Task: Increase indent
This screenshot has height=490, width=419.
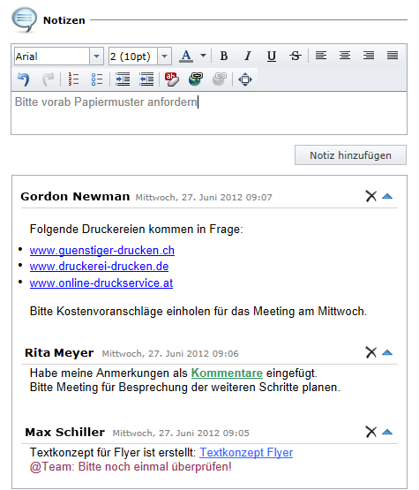Action: [123, 79]
